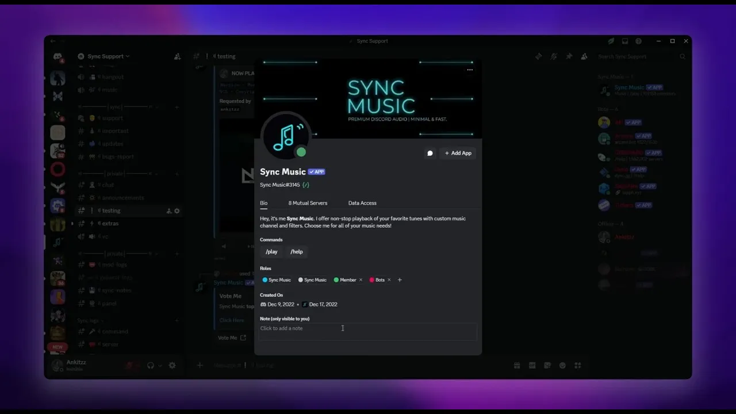Click the blue Sync Music role color dot

265,280
